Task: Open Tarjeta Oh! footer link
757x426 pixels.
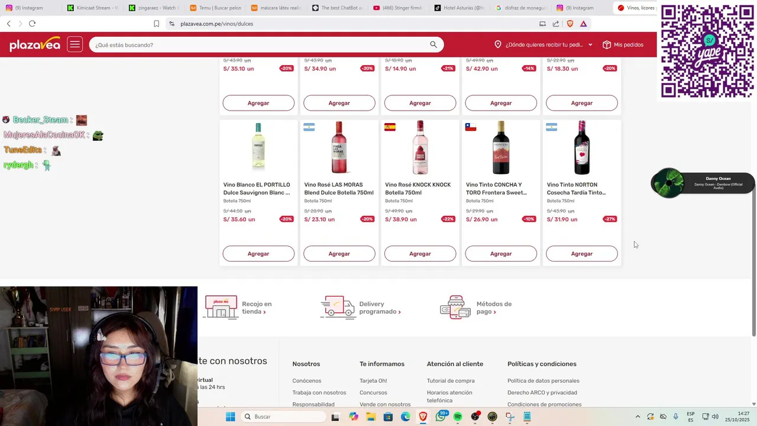Action: (x=373, y=380)
